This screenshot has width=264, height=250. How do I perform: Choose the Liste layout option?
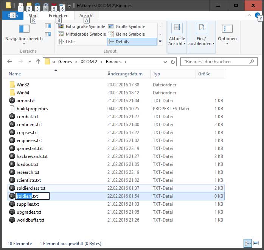point(66,42)
